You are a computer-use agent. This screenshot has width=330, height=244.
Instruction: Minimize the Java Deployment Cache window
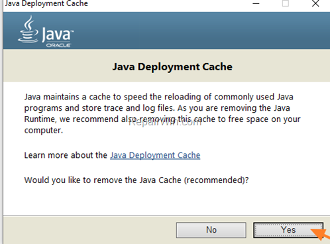pyautogui.click(x=256, y=3)
